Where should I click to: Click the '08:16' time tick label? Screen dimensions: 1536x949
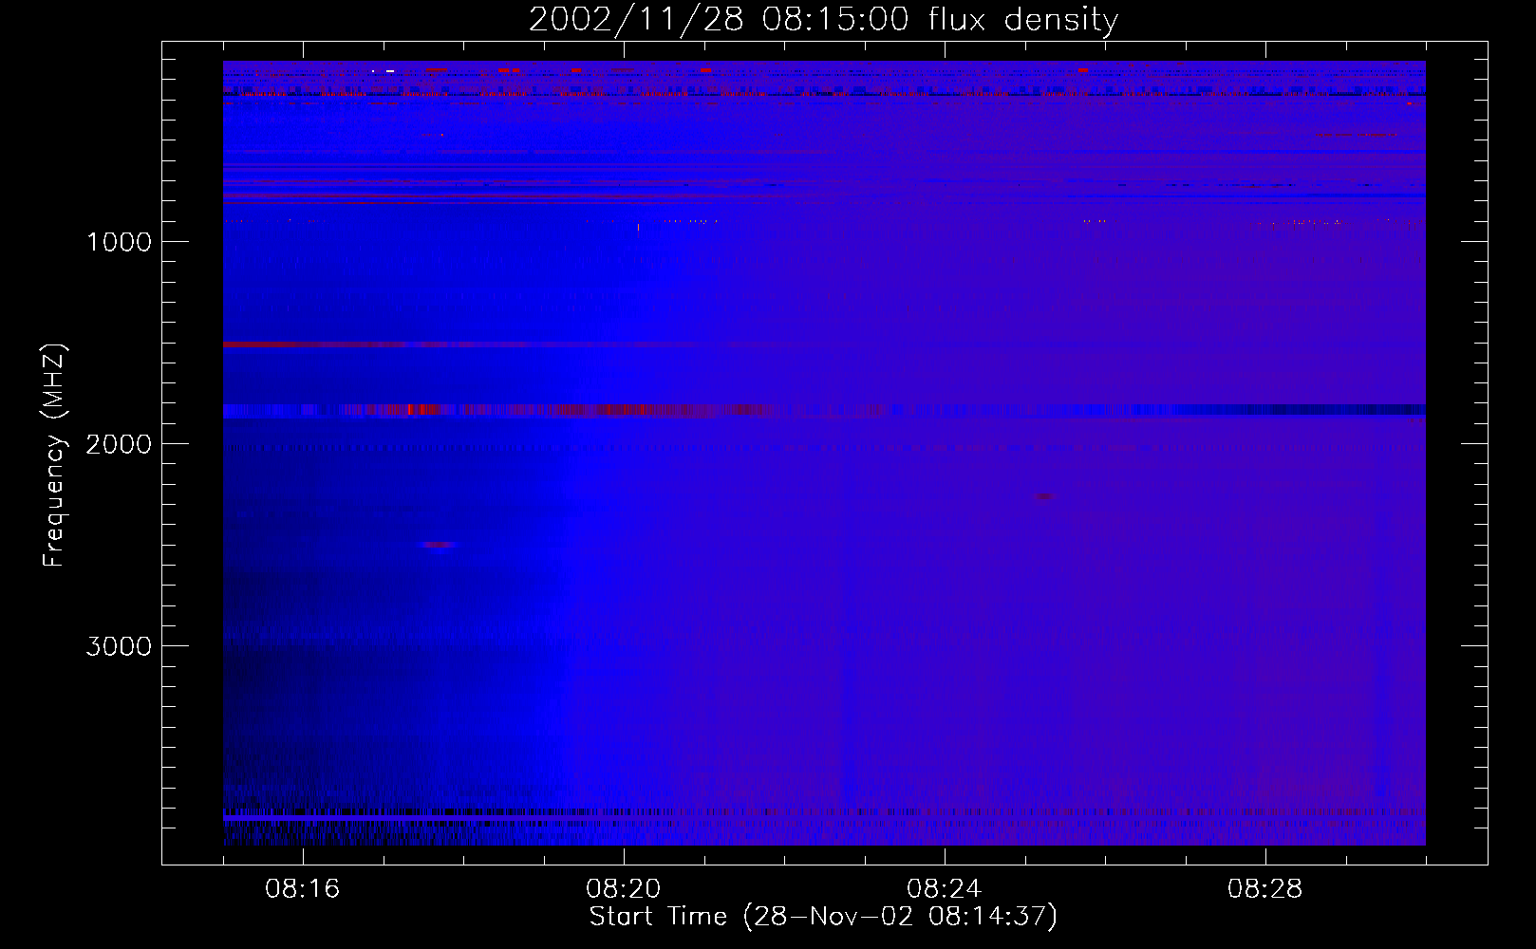click(x=302, y=889)
